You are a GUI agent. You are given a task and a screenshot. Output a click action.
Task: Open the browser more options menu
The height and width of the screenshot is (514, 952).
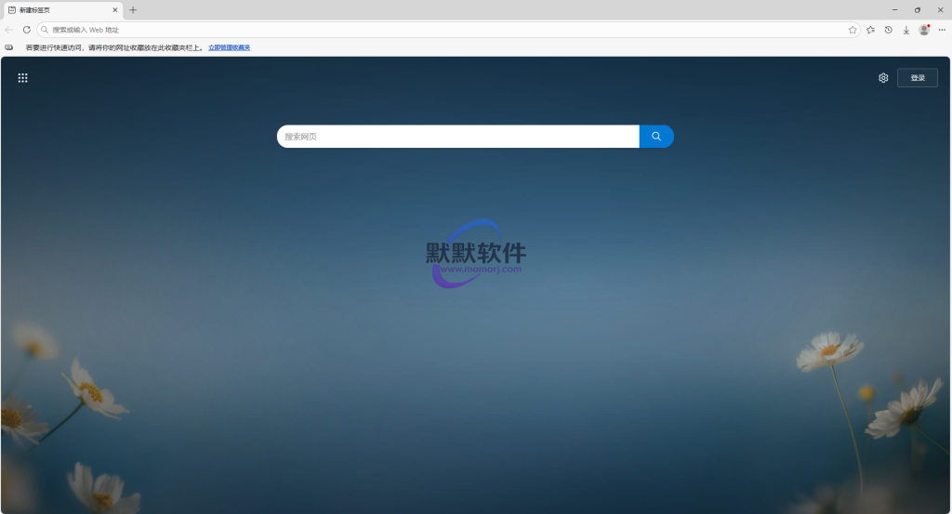[942, 30]
